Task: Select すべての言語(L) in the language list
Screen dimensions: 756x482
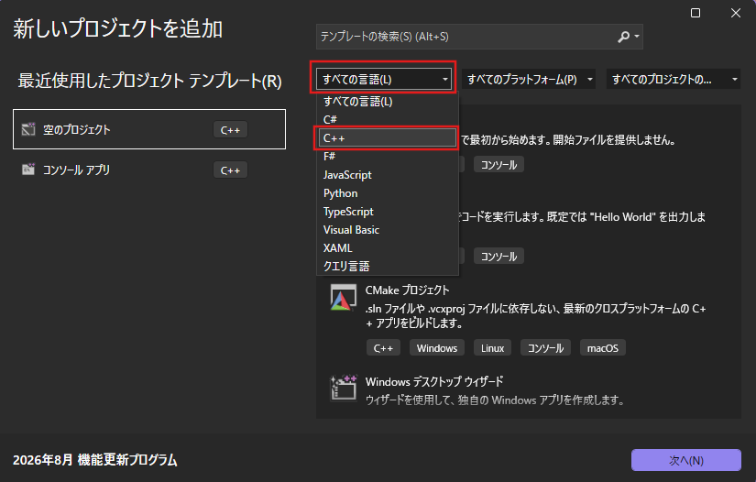Action: (387, 102)
